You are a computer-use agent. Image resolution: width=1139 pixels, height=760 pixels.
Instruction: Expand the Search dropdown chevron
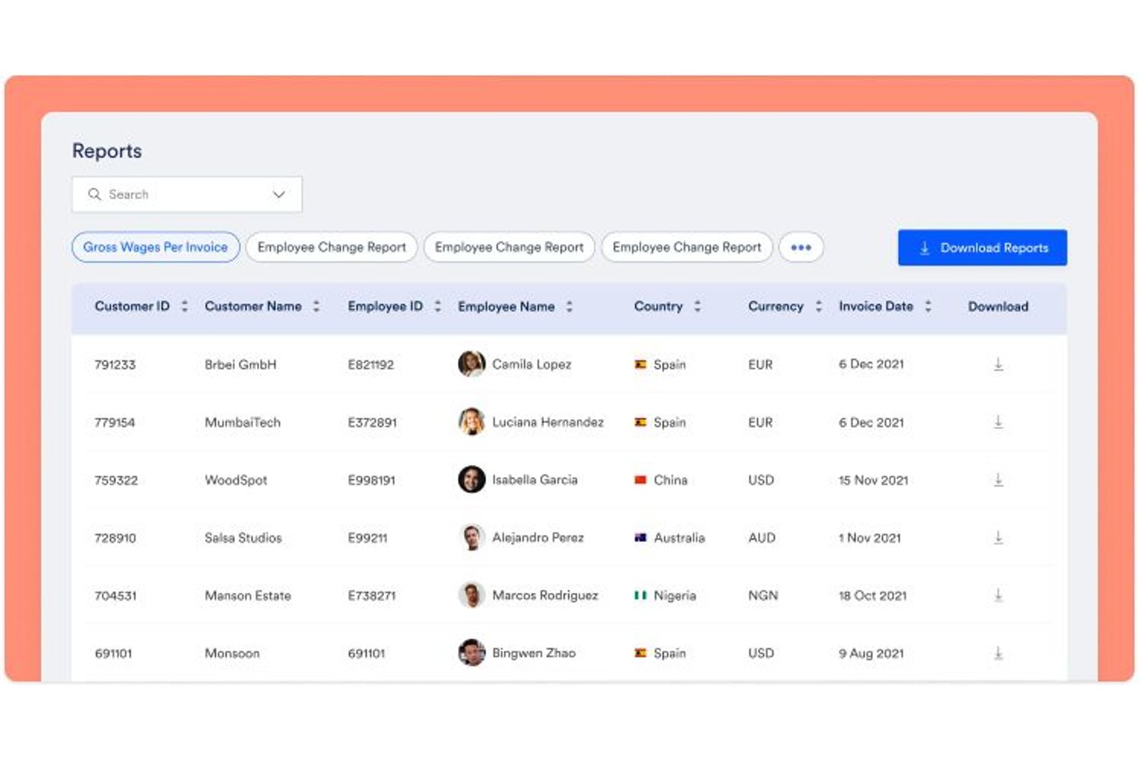[x=279, y=194]
